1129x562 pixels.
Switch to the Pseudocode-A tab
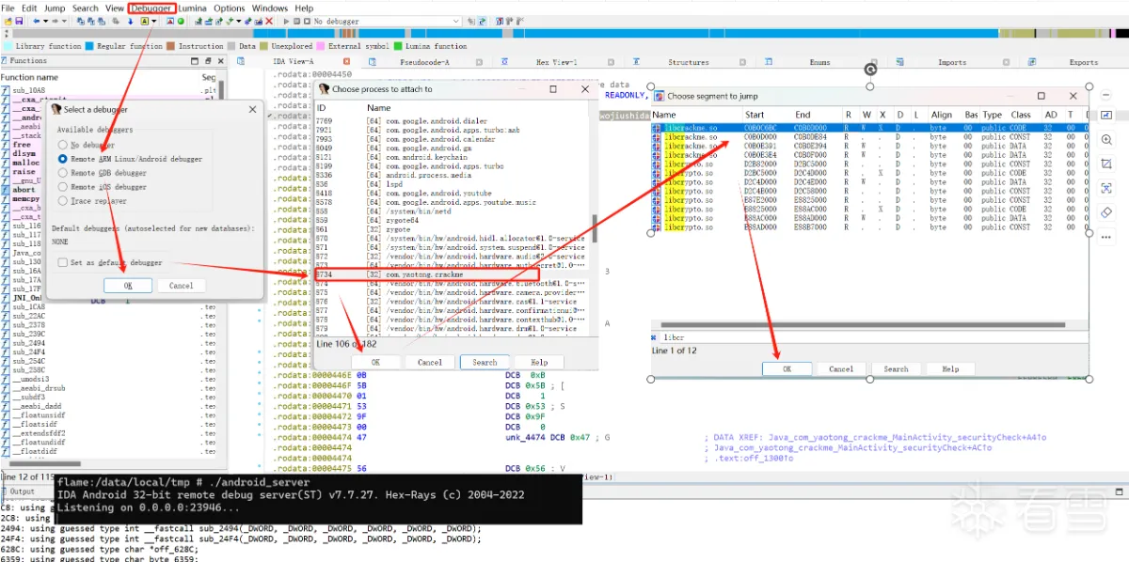426,62
